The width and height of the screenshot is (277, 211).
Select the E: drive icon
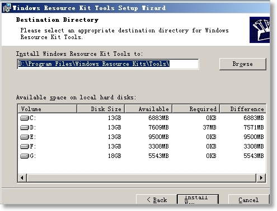[x=25, y=137]
